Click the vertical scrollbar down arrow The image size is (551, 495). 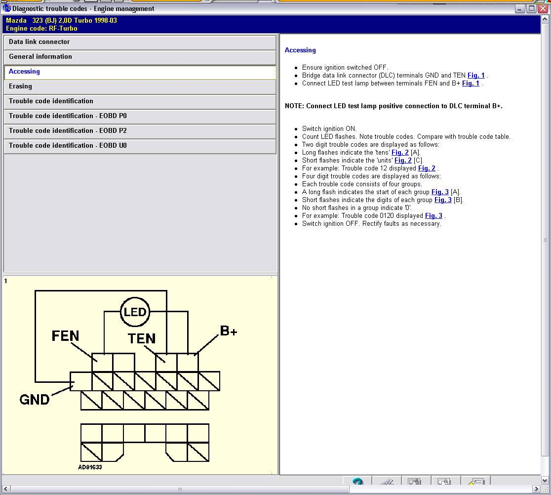tap(545, 480)
